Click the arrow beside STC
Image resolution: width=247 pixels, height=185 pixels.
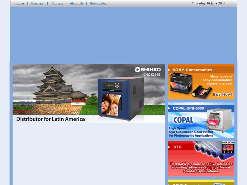[x=169, y=147]
